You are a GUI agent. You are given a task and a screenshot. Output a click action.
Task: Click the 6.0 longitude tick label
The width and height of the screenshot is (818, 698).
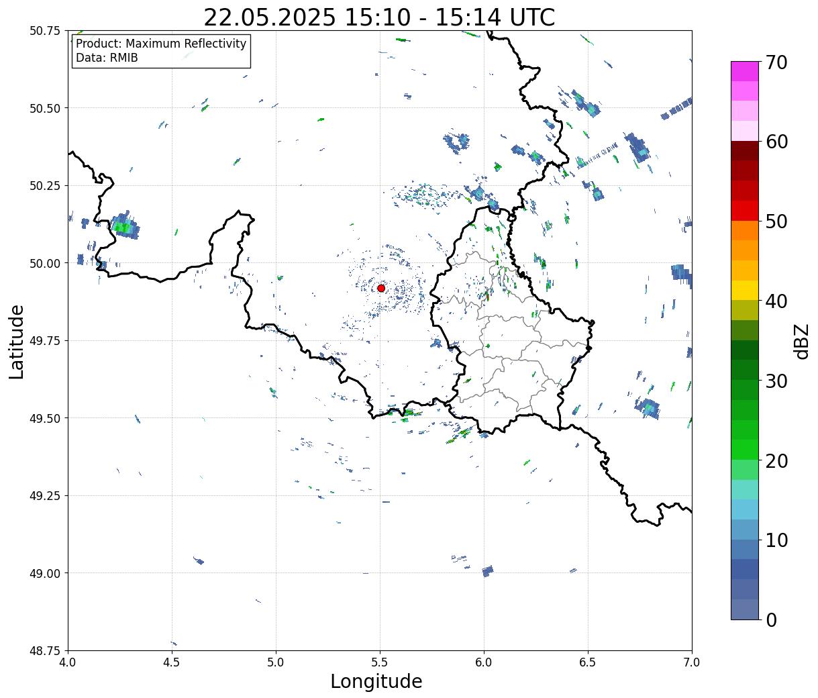click(x=484, y=662)
